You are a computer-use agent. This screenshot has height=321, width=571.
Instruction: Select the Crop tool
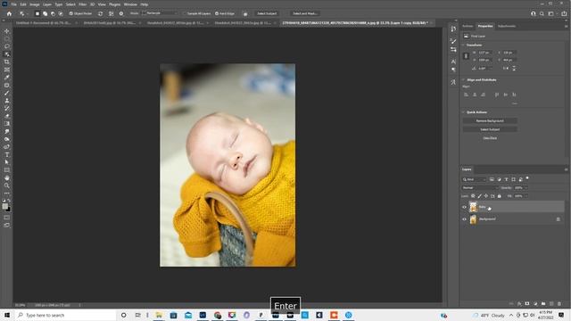click(7, 62)
